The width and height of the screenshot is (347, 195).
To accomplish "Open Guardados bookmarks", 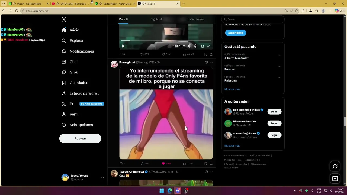I will [75, 83].
